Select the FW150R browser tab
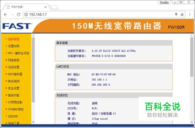This screenshot has height=128, width=195. click(x=26, y=7)
